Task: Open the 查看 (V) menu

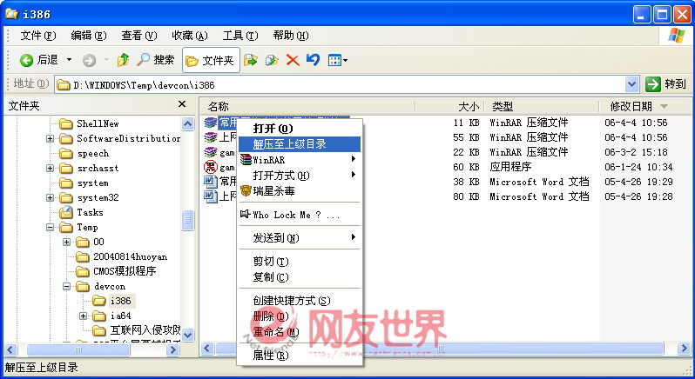Action: 139,36
